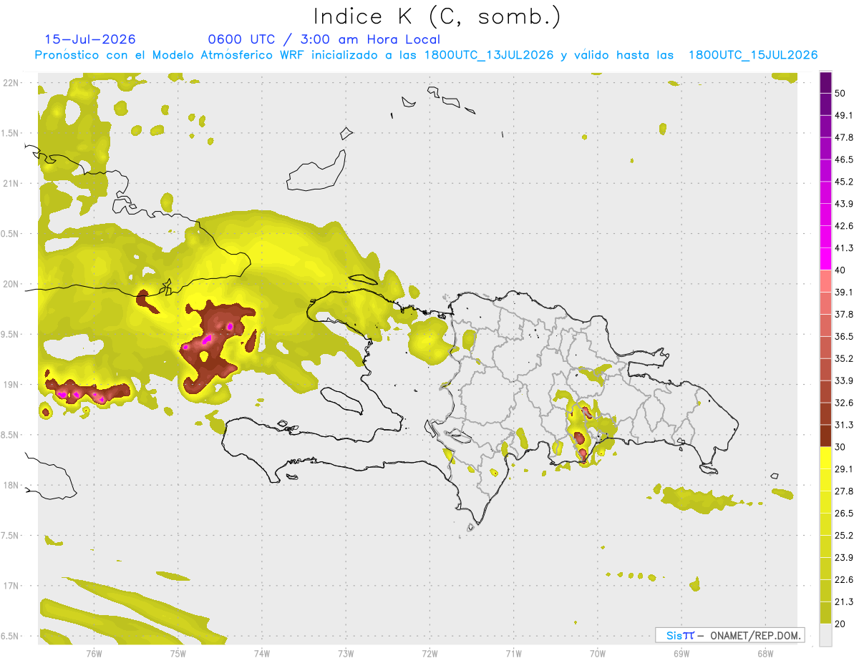
Task: Click the legend value "47.8"
Action: [844, 137]
